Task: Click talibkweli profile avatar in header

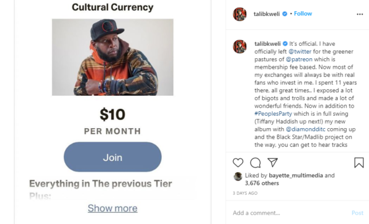Action: coord(239,14)
